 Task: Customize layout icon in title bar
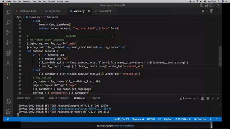(217, 5)
